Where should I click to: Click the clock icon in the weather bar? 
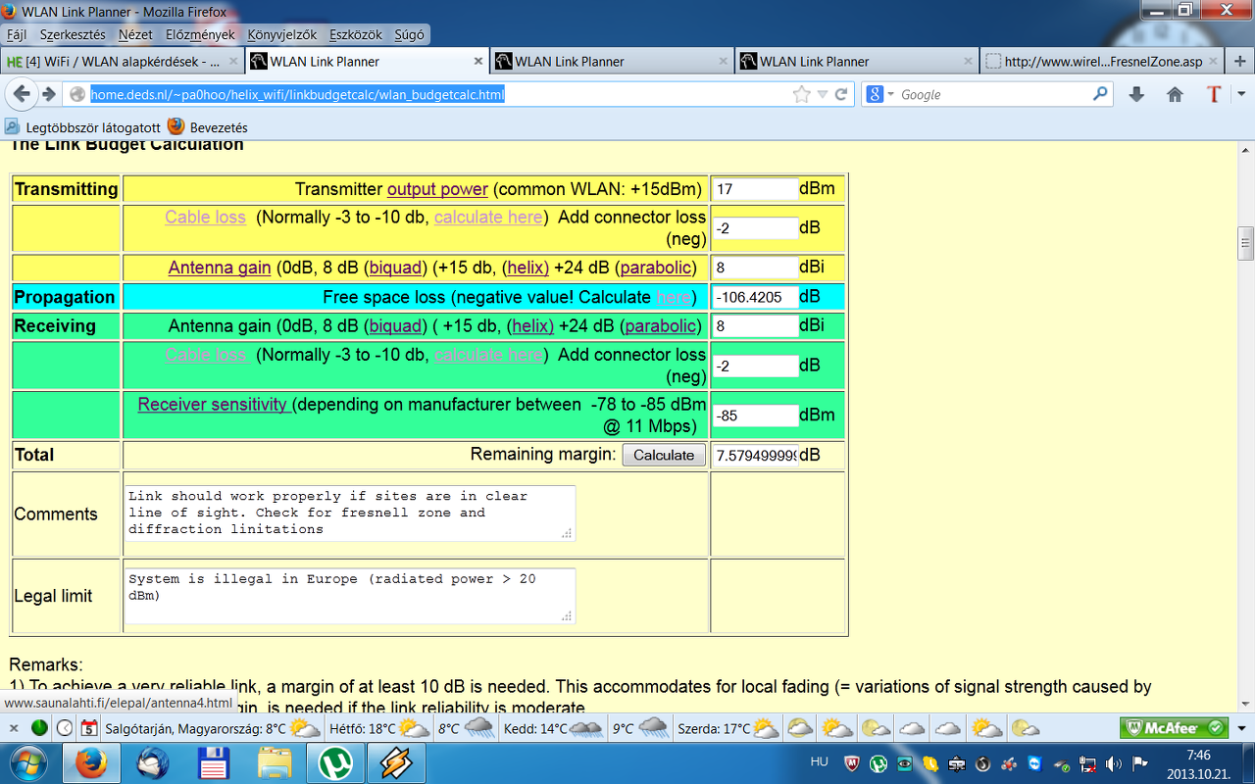(64, 728)
